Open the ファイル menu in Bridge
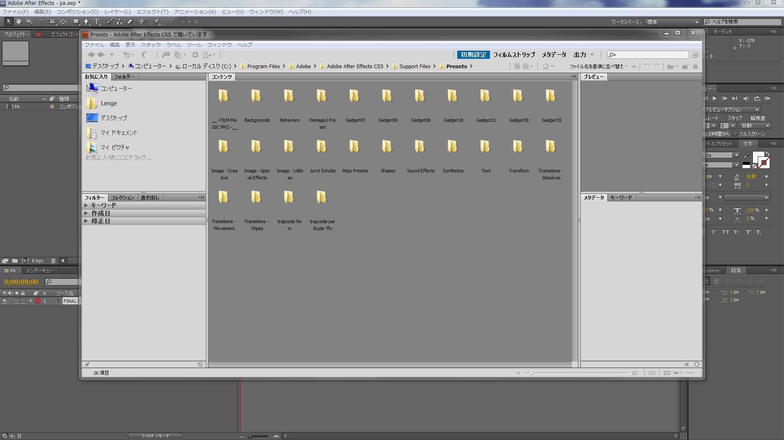This screenshot has width=784, height=440. tap(94, 45)
